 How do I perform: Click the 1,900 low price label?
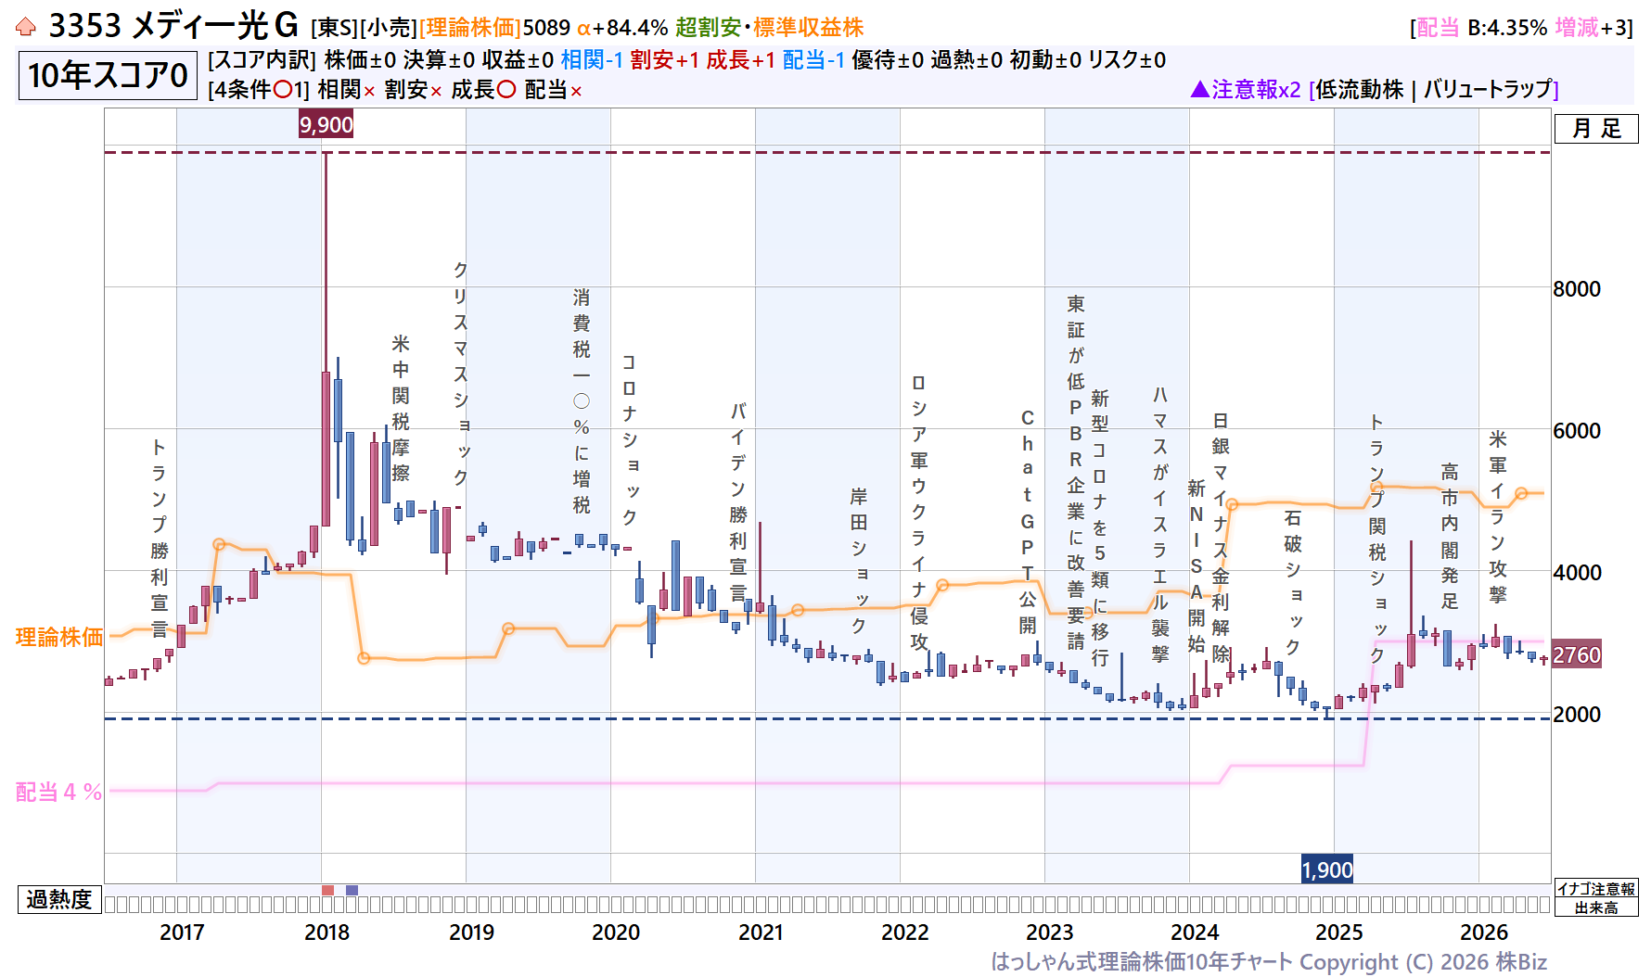(x=1327, y=869)
